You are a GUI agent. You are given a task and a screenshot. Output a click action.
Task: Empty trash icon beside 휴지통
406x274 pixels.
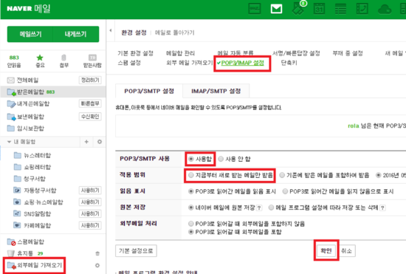pos(97,253)
